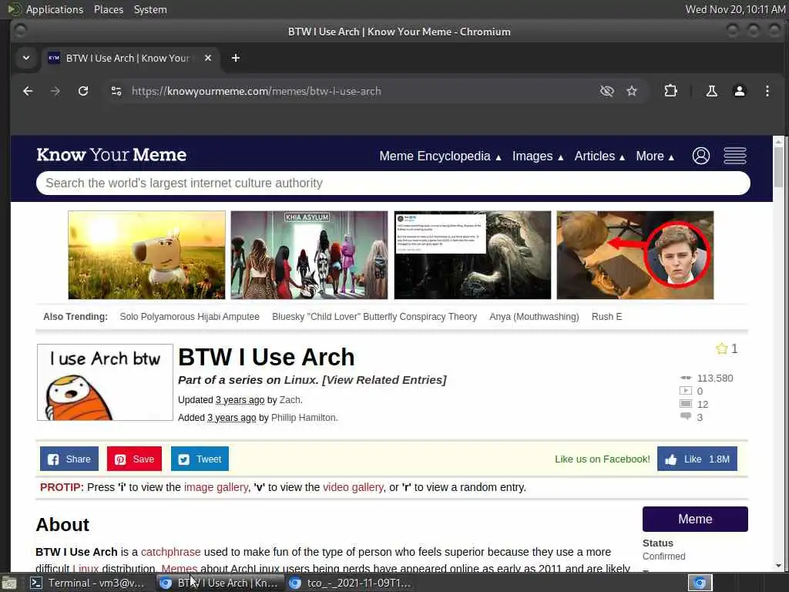Image resolution: width=789 pixels, height=592 pixels.
Task: Open the dark creature tweet thumbnail
Action: tap(472, 254)
